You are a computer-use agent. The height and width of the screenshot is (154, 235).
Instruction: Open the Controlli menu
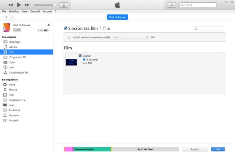35,12
